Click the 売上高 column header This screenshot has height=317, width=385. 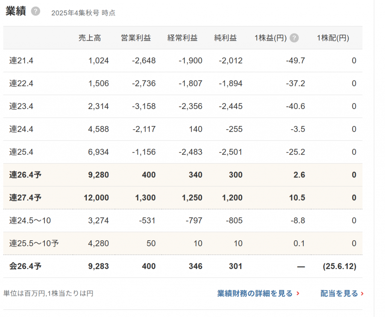[x=89, y=38]
